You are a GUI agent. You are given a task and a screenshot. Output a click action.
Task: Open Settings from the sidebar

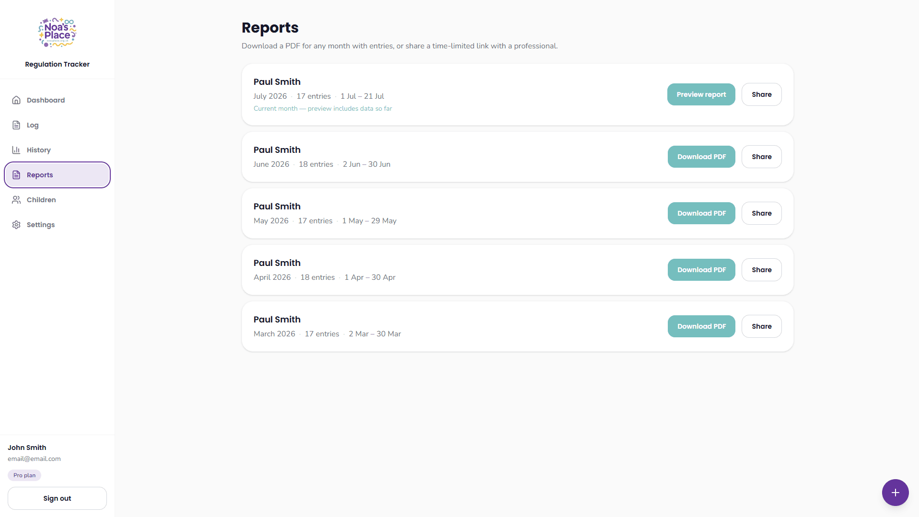(57, 225)
